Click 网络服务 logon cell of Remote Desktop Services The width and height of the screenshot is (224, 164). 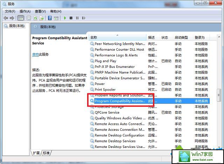[201, 141]
